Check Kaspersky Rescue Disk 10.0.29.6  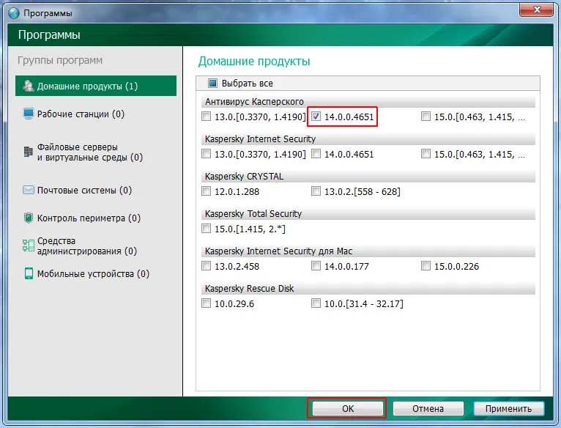click(206, 303)
